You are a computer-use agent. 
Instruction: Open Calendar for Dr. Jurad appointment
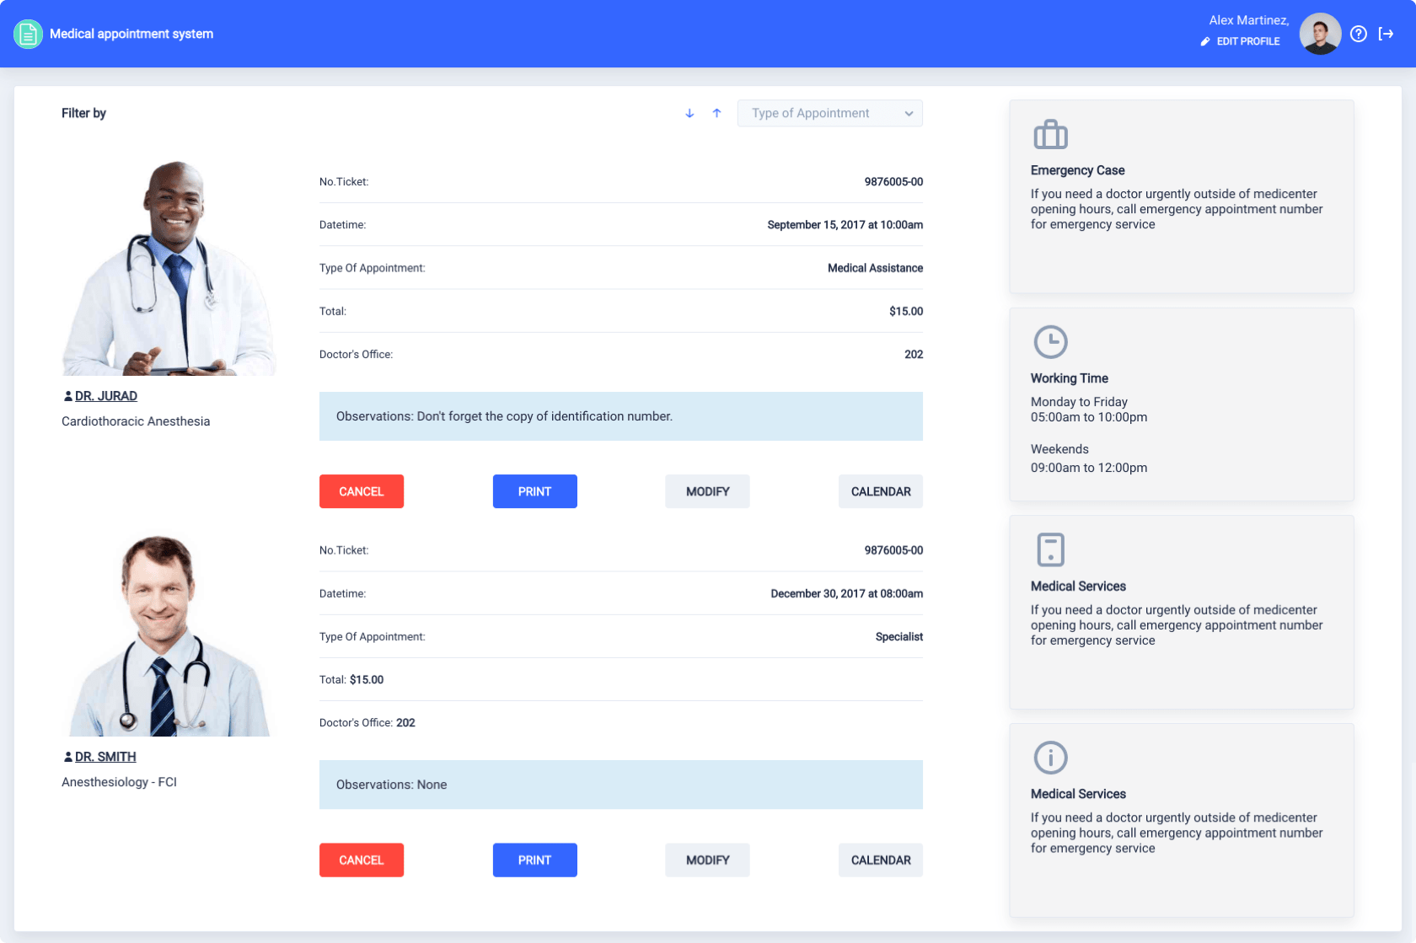(881, 491)
